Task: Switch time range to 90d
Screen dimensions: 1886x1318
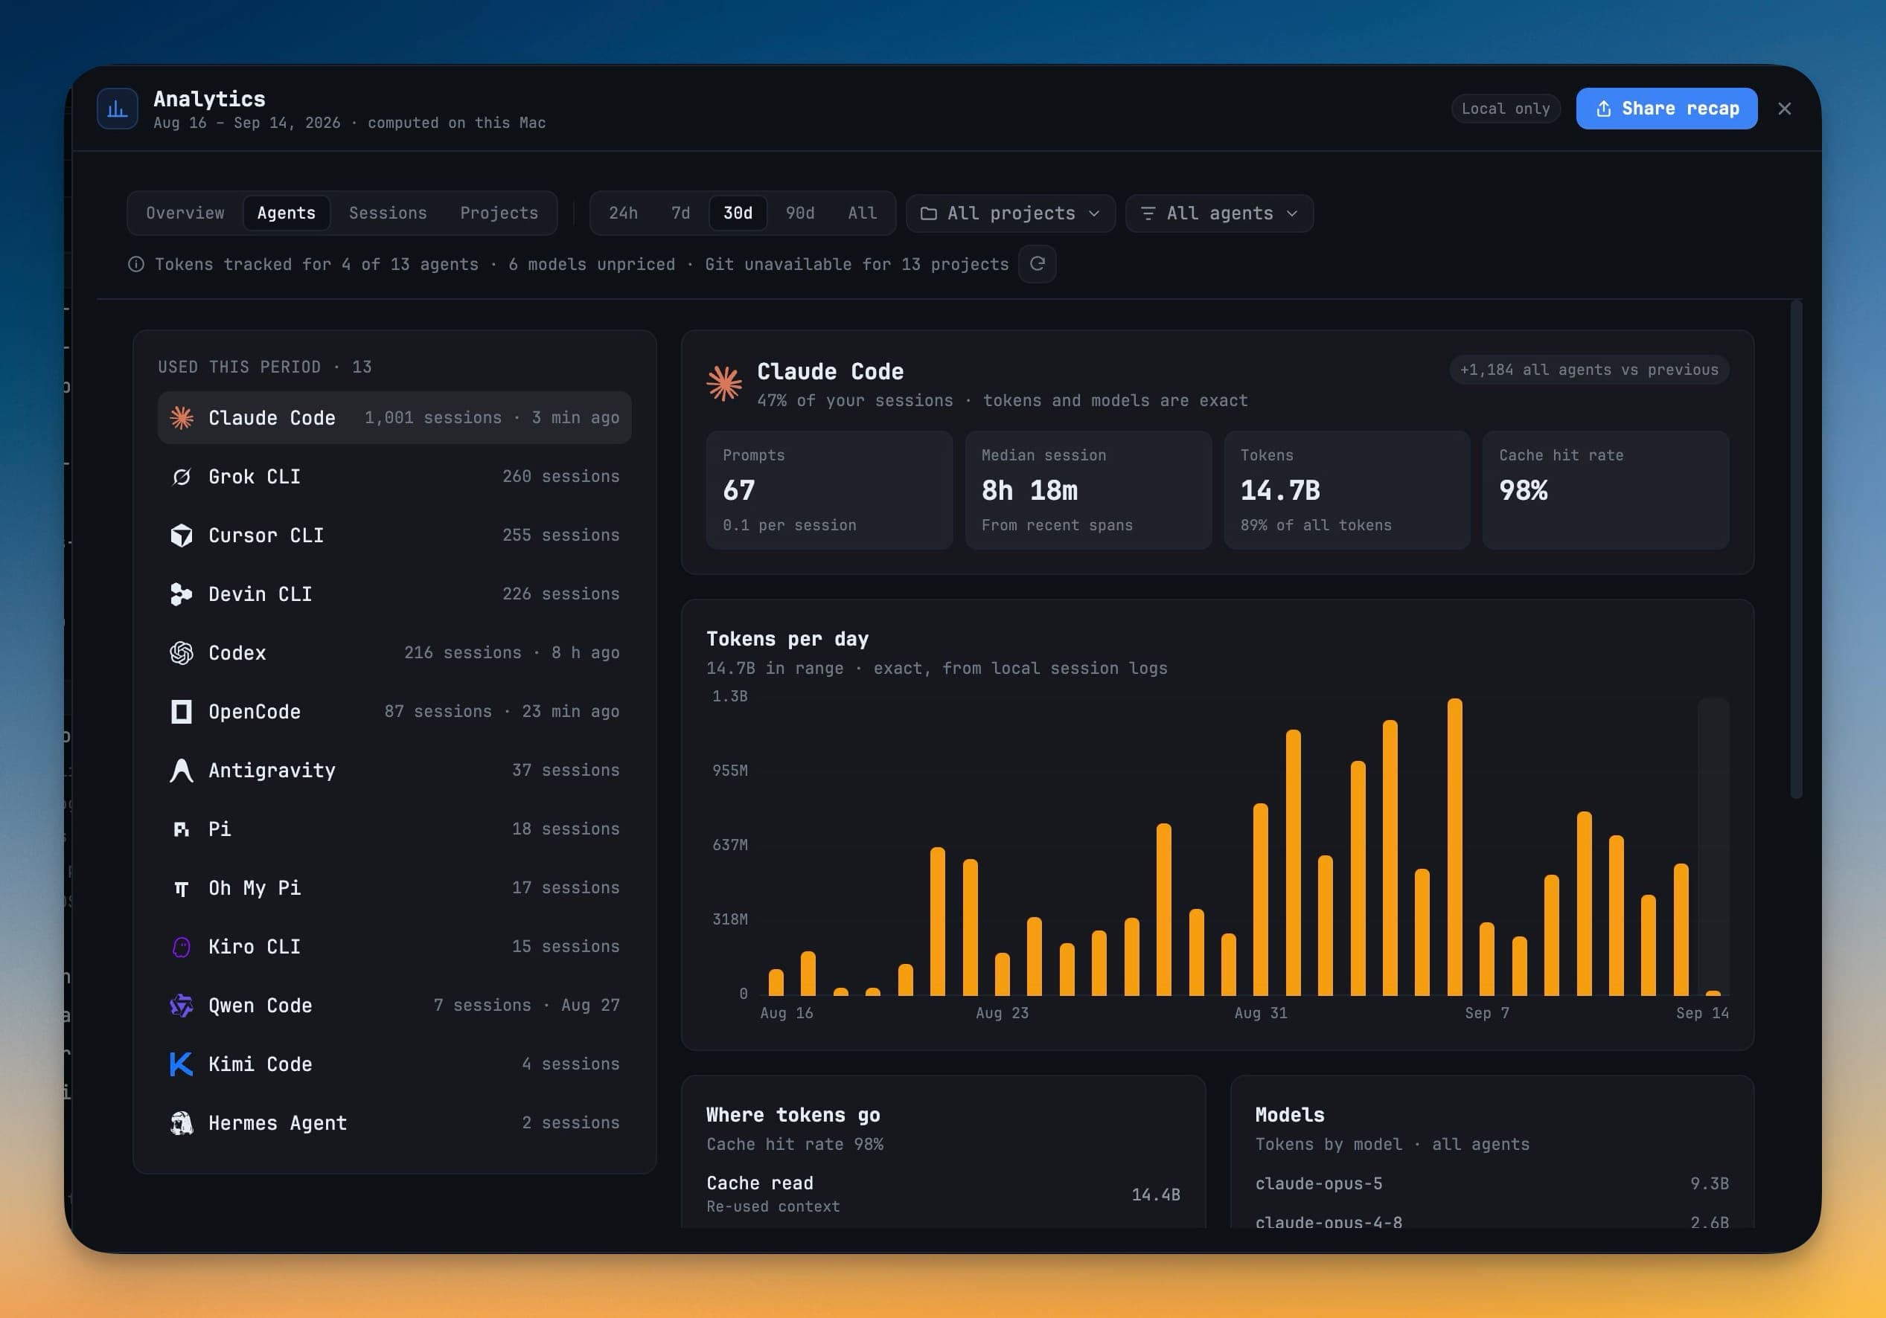Action: (x=800, y=213)
